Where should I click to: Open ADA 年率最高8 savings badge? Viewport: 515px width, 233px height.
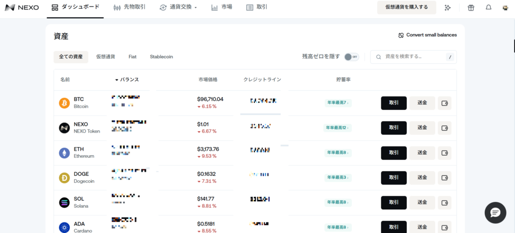(x=337, y=228)
